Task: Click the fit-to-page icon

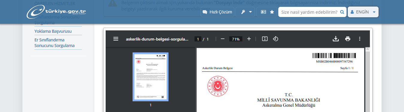Action: [265, 39]
